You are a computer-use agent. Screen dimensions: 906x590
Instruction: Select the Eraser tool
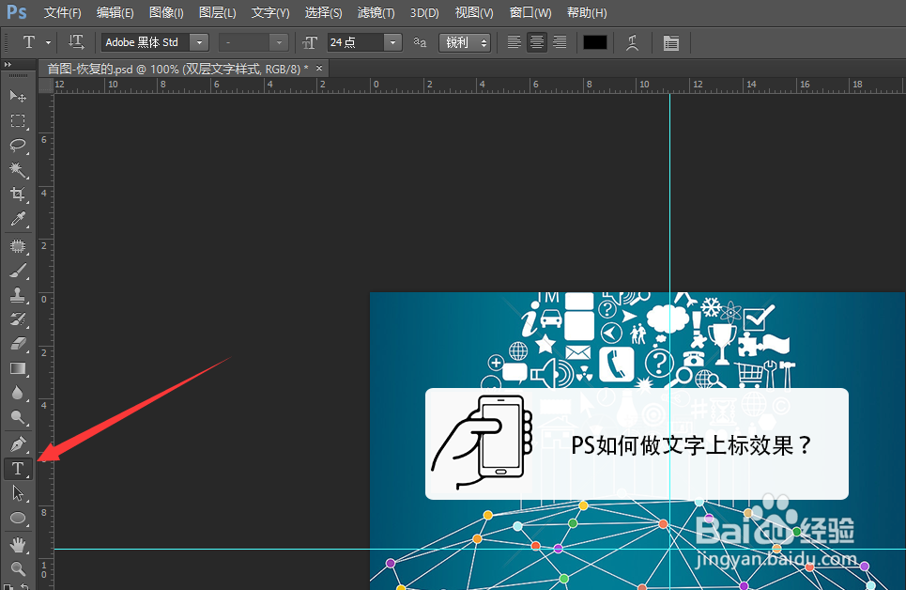[17, 341]
